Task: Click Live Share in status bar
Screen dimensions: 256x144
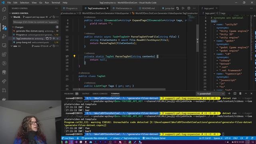Action: (x=68, y=138)
